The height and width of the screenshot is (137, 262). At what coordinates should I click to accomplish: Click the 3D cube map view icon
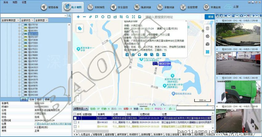(207, 44)
